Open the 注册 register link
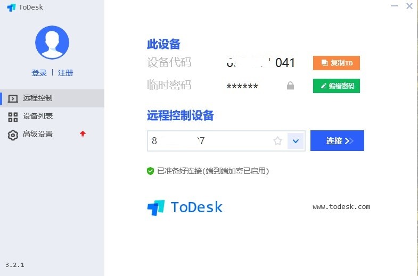The width and height of the screenshot is (418, 276). [x=65, y=73]
